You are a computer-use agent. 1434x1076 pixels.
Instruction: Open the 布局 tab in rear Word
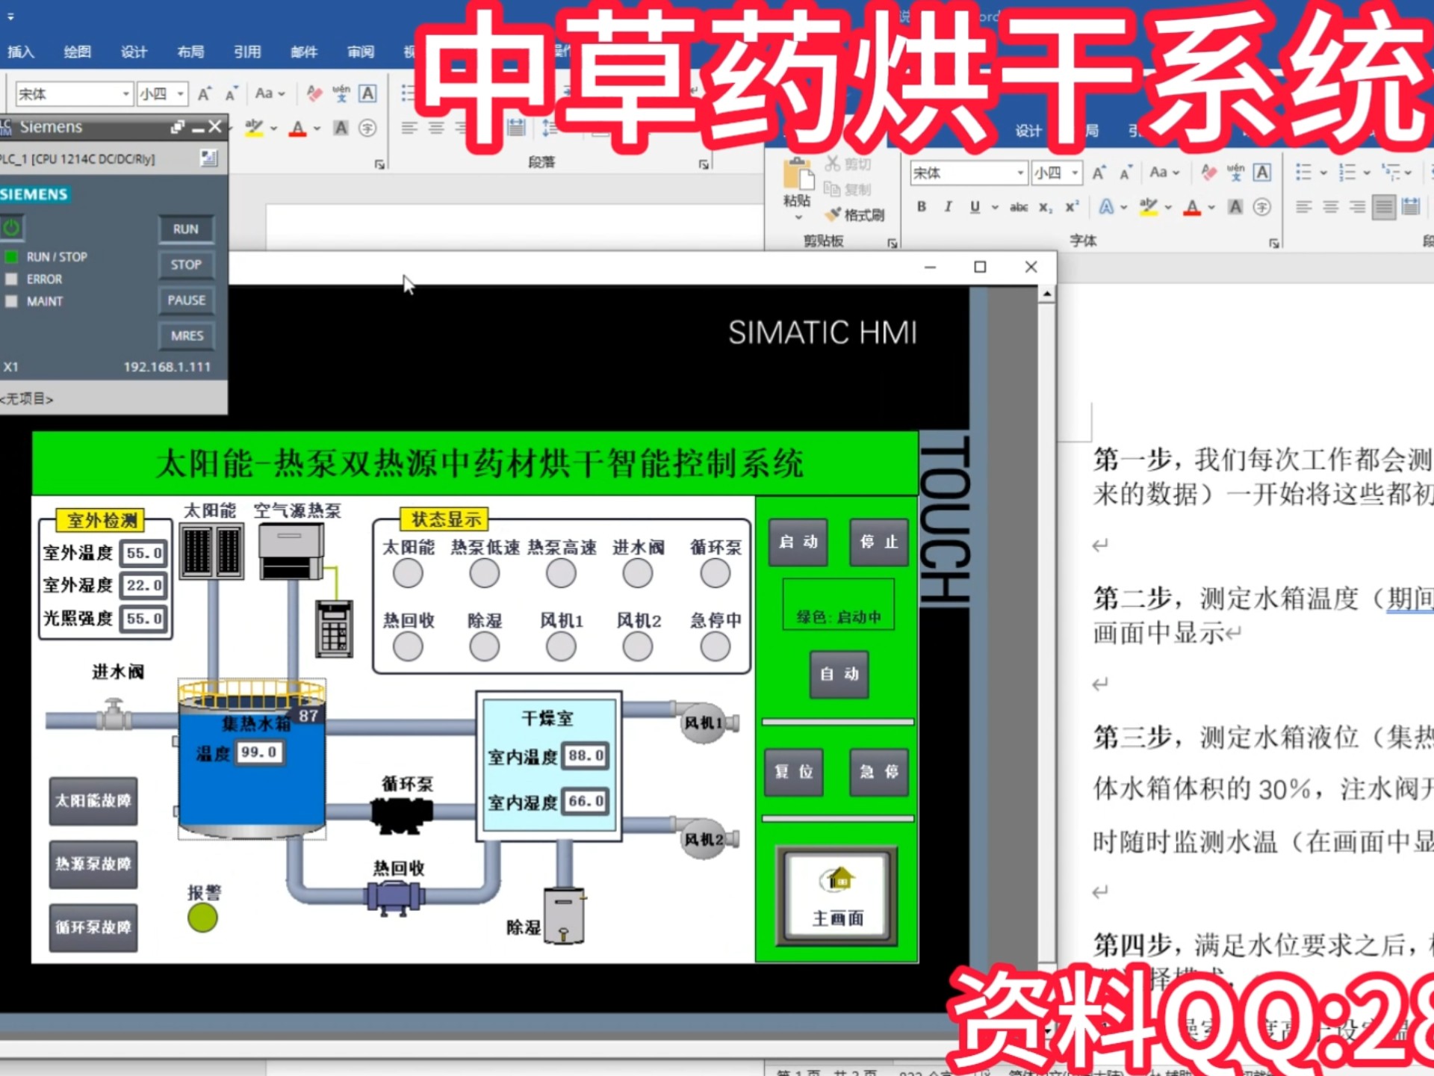[x=191, y=52]
